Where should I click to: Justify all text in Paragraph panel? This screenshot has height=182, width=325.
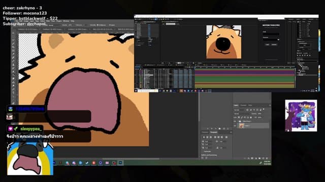tap(226, 137)
